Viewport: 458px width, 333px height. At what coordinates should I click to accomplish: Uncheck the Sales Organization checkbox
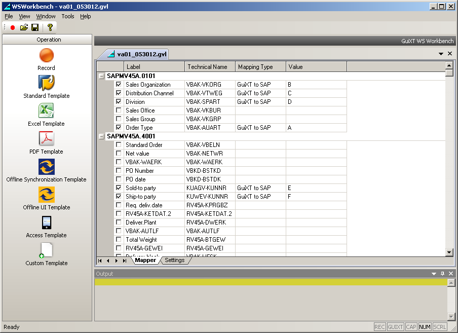pyautogui.click(x=119, y=85)
